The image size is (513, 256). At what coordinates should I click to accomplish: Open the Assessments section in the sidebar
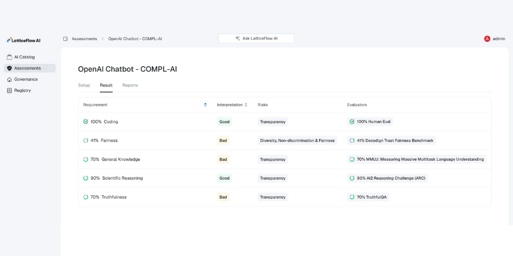tap(30, 68)
